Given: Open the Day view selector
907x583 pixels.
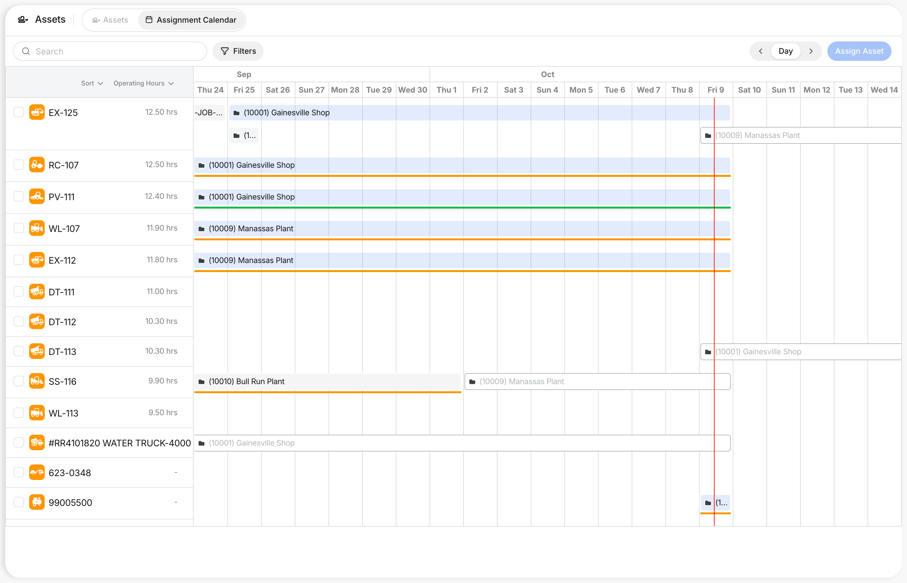Looking at the screenshot, I should click(786, 51).
